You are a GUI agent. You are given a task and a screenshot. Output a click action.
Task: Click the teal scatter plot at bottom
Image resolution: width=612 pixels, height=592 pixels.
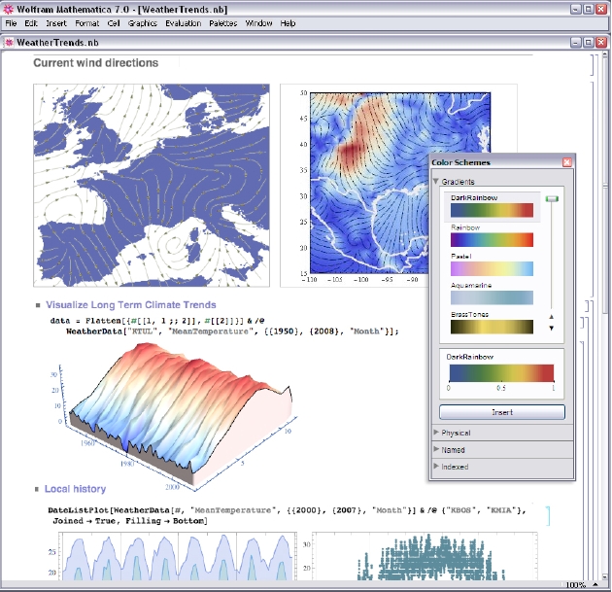point(425,556)
